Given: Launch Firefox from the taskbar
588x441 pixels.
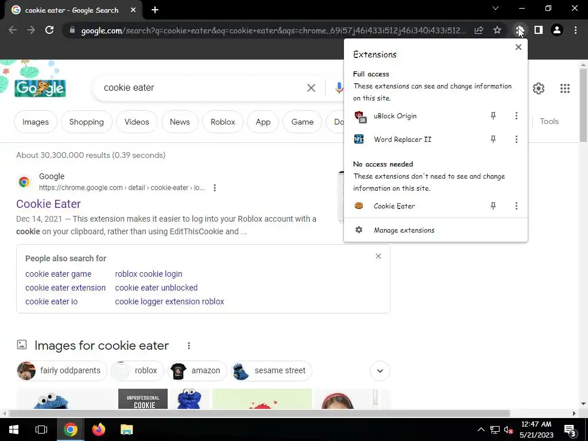Looking at the screenshot, I should pos(99,430).
